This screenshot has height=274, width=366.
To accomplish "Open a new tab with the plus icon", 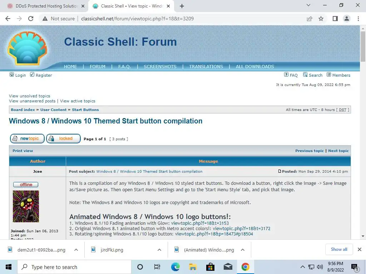I will coord(182,6).
